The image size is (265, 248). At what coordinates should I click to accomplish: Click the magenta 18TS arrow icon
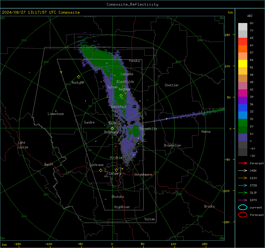pyautogui.click(x=243, y=200)
